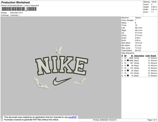Click the white swatch in stop row 5
Screen dimensions: 158x122
tap(128, 68)
